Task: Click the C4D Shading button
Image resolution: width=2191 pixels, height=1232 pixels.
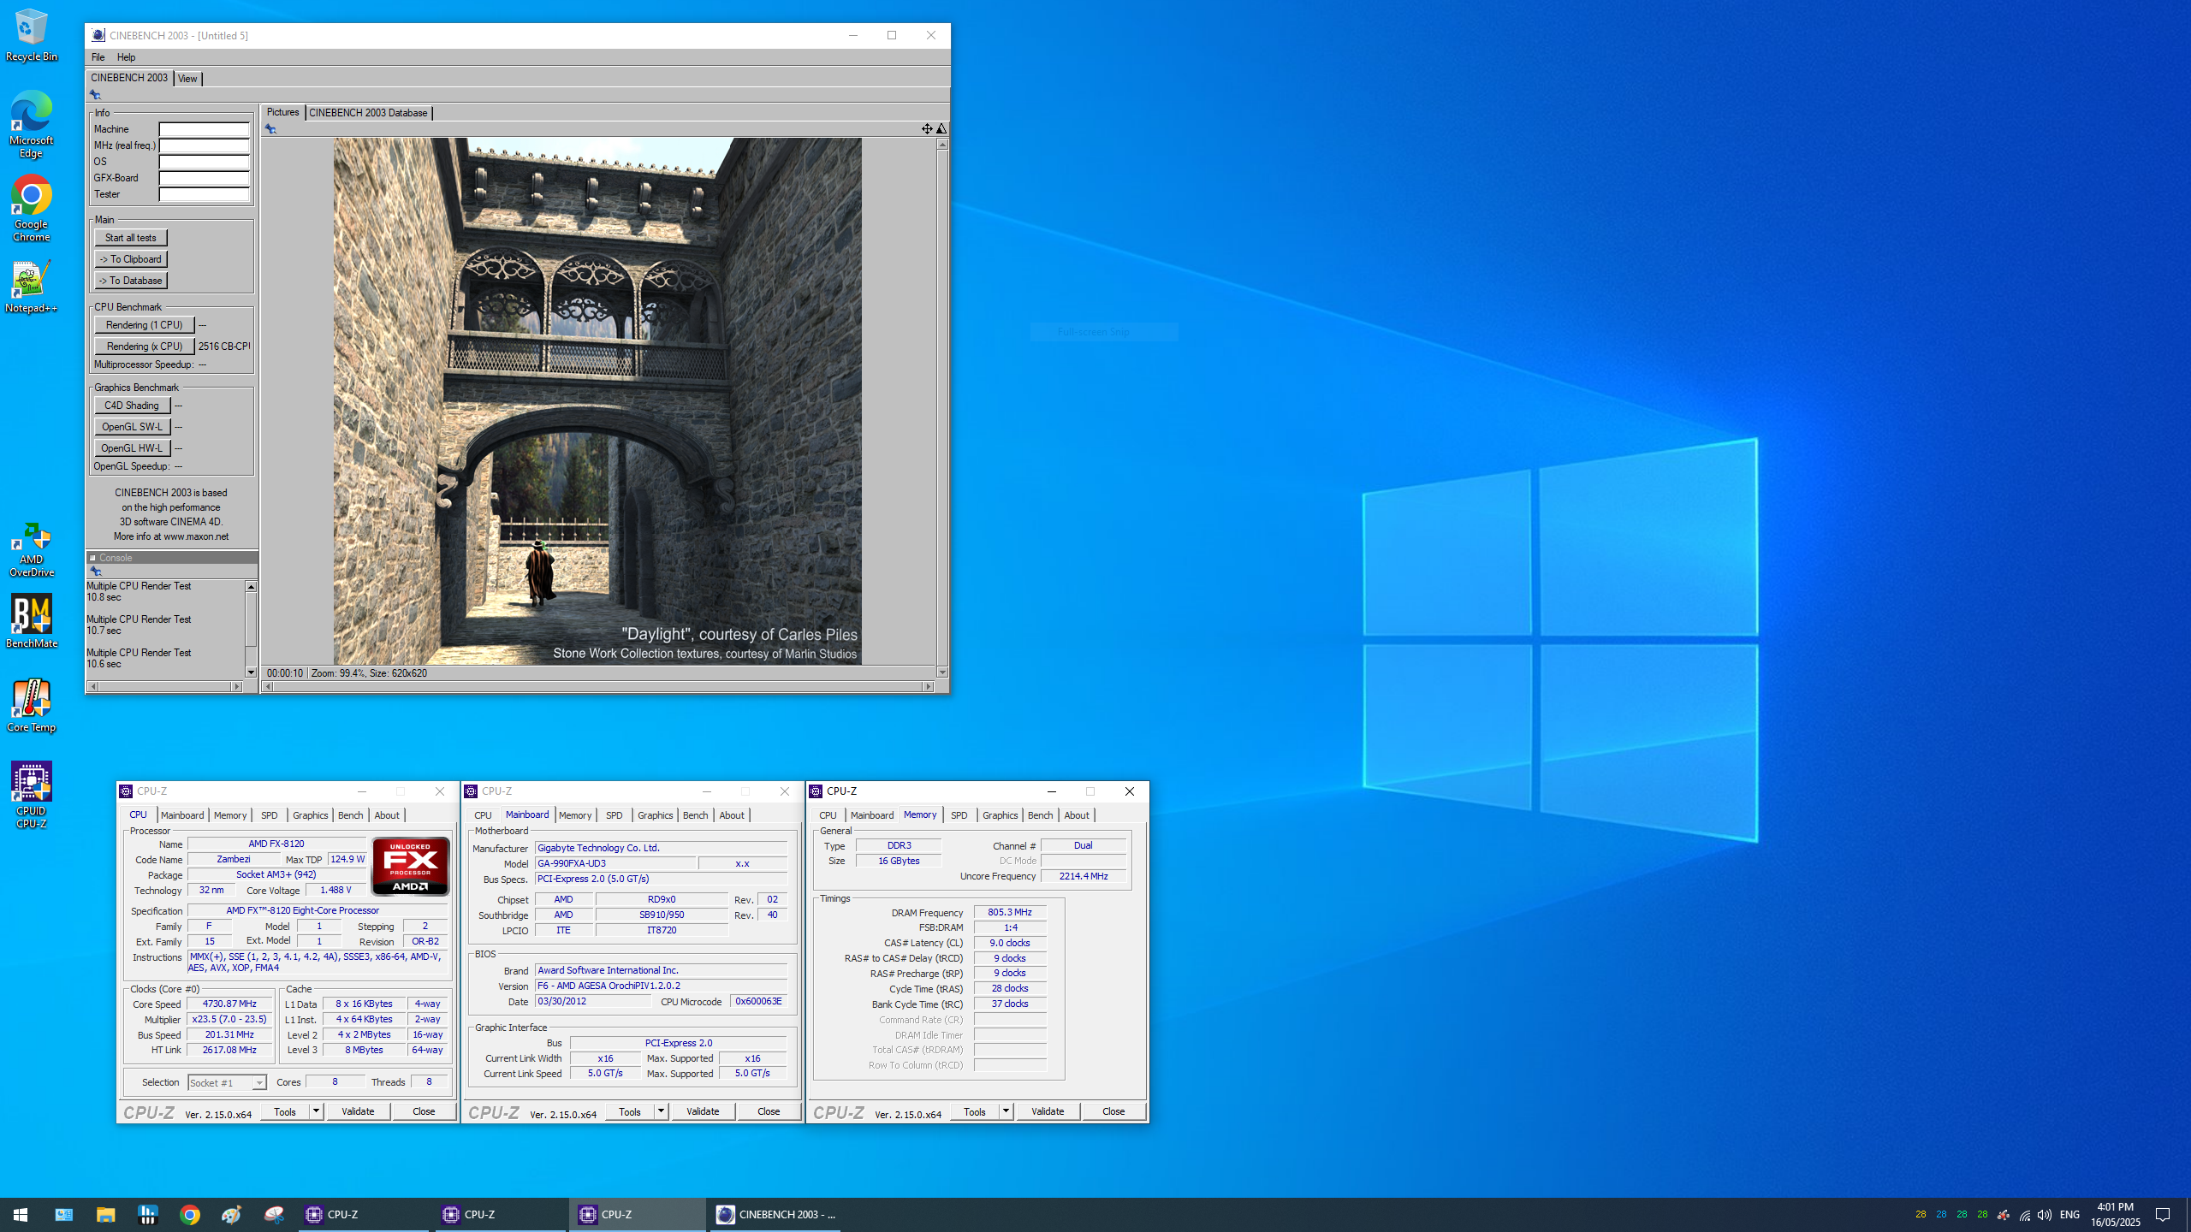Action: coord(132,406)
